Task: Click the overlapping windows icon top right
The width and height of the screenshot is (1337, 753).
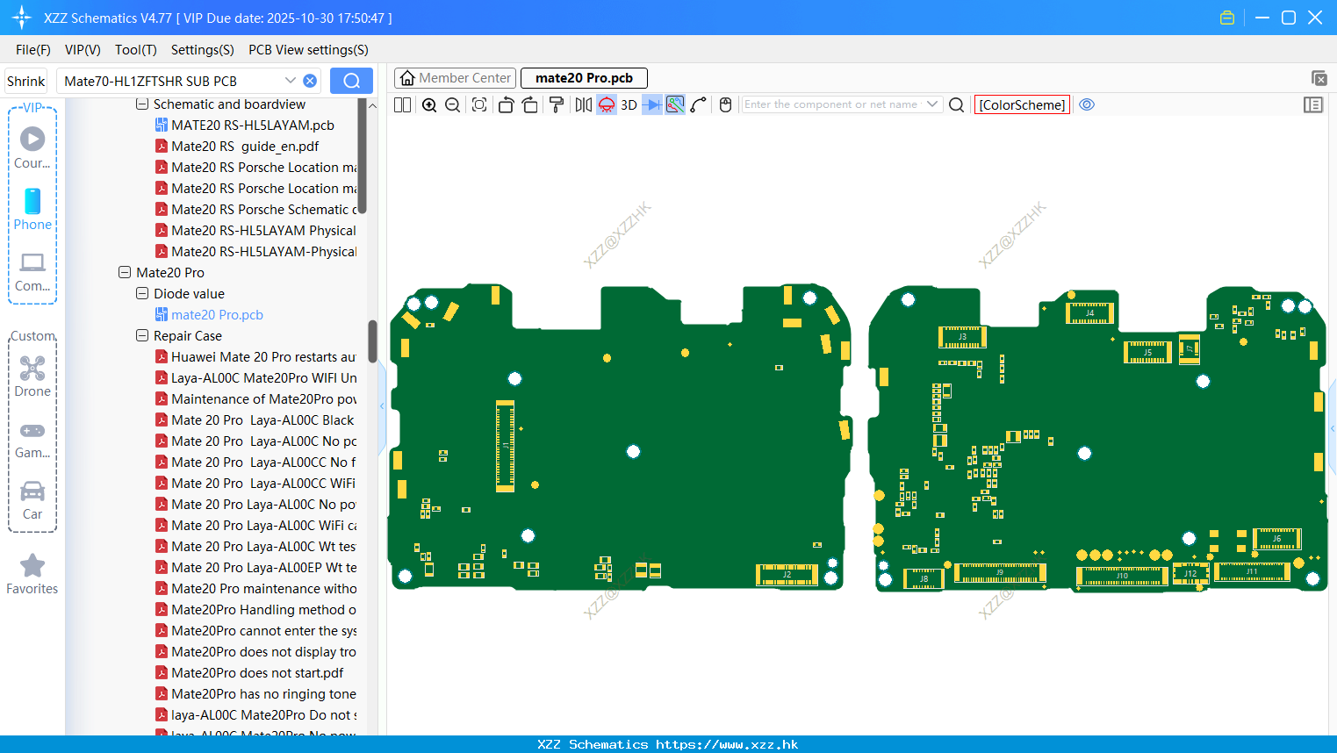Action: [x=1319, y=78]
